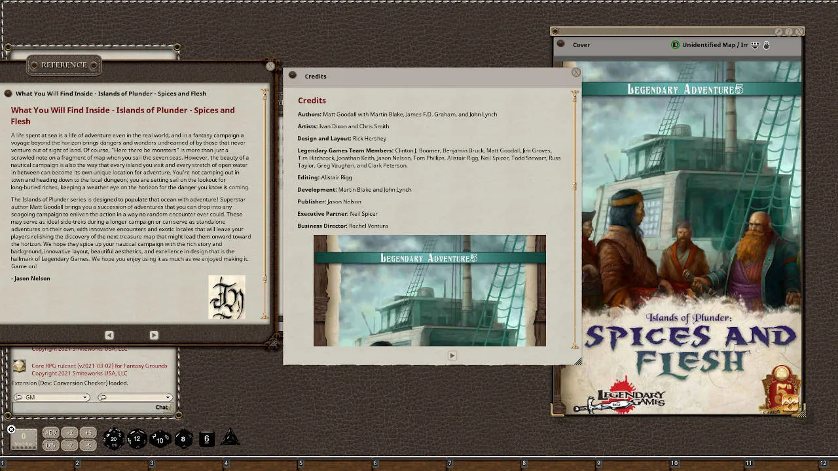Click the link icon beside Cover title

click(x=560, y=44)
